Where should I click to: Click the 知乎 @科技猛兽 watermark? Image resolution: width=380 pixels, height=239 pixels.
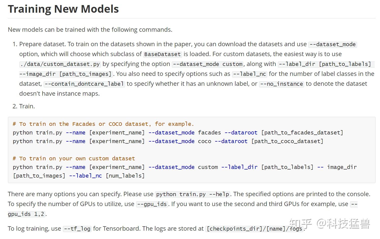(329, 224)
